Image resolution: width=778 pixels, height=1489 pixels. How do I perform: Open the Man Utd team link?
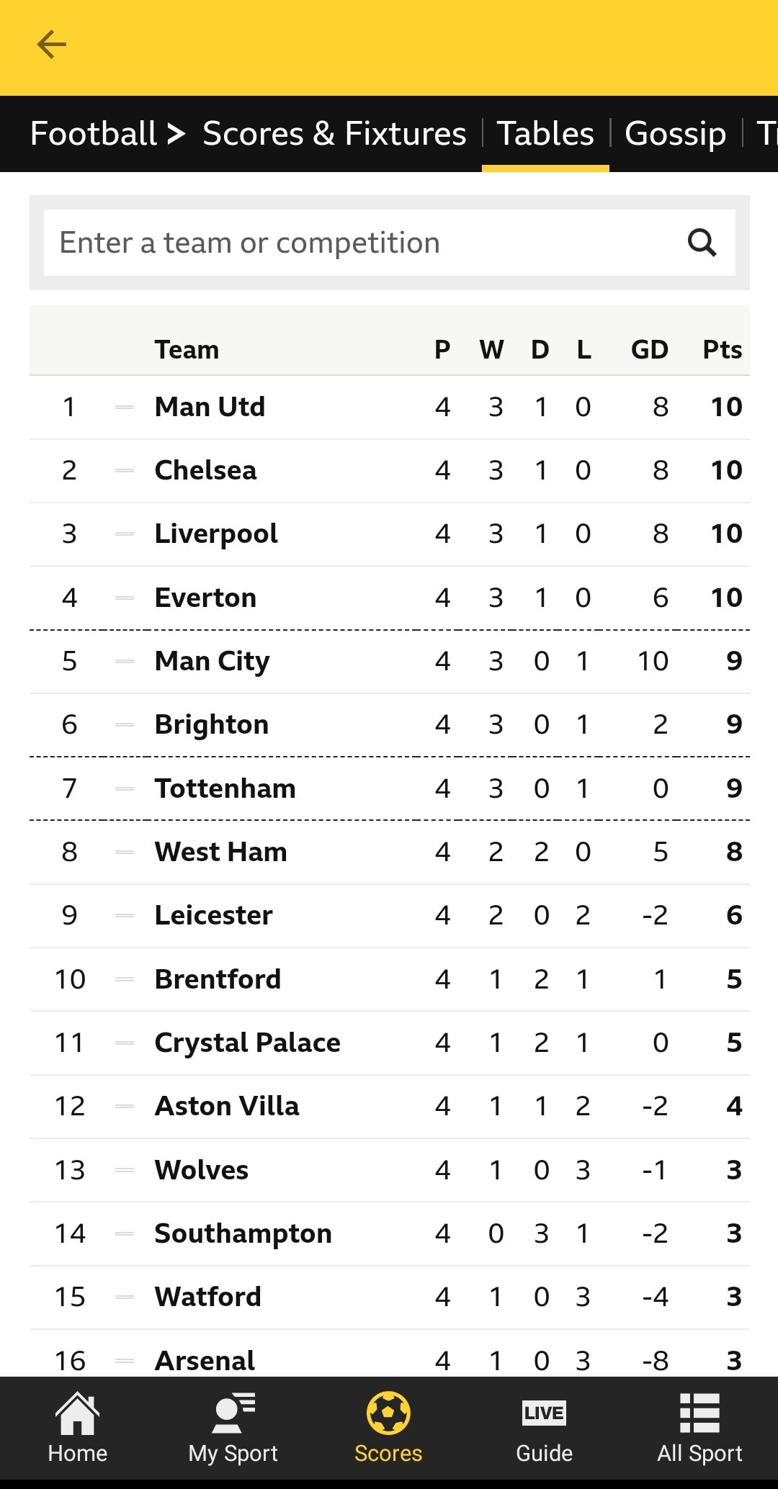(x=210, y=407)
